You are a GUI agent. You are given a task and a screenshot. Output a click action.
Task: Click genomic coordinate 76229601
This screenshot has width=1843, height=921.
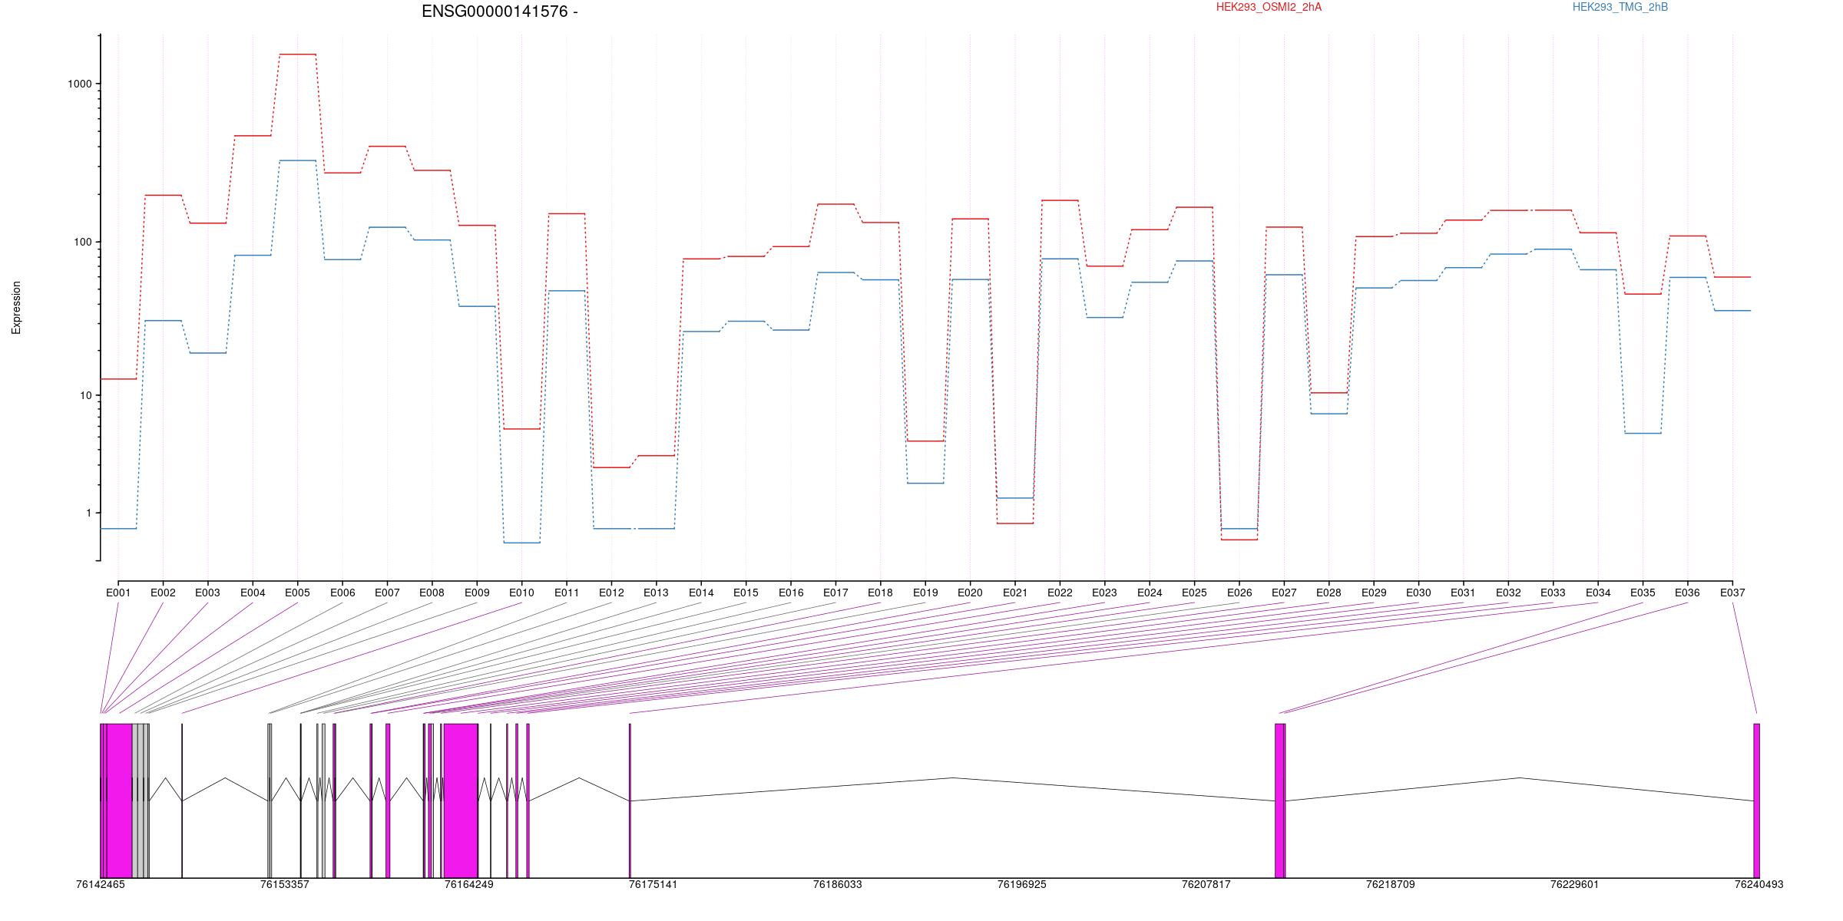[1575, 885]
